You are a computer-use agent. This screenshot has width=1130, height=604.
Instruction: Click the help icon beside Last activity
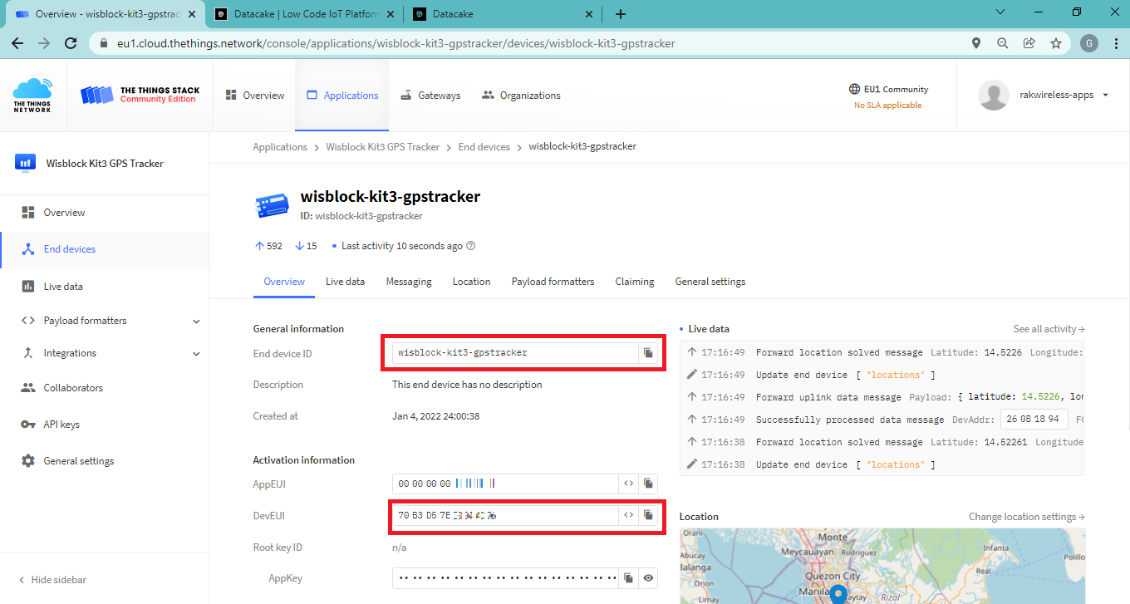pos(471,246)
